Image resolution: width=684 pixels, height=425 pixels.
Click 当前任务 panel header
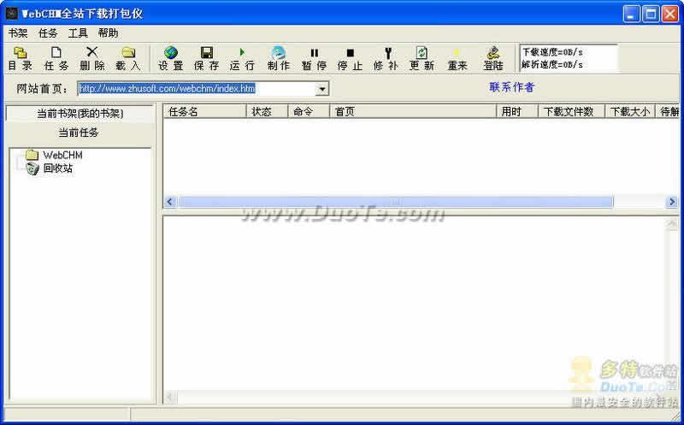tap(79, 133)
